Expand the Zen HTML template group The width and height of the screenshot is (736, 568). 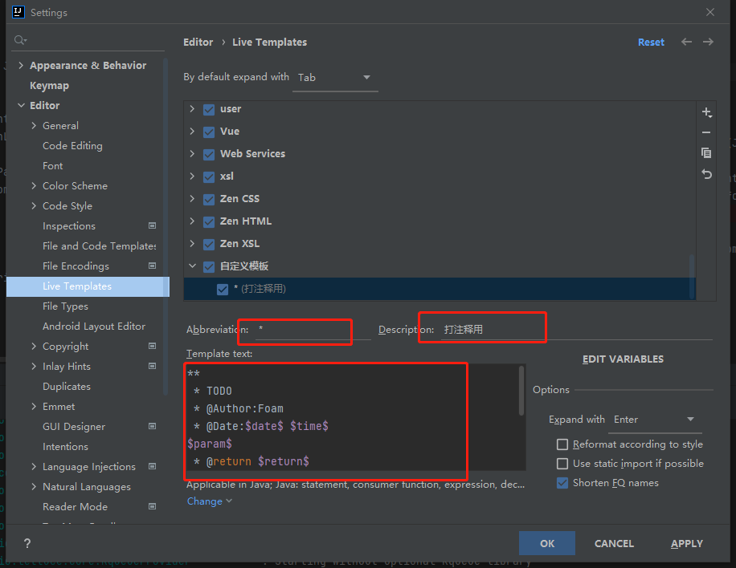click(x=192, y=221)
